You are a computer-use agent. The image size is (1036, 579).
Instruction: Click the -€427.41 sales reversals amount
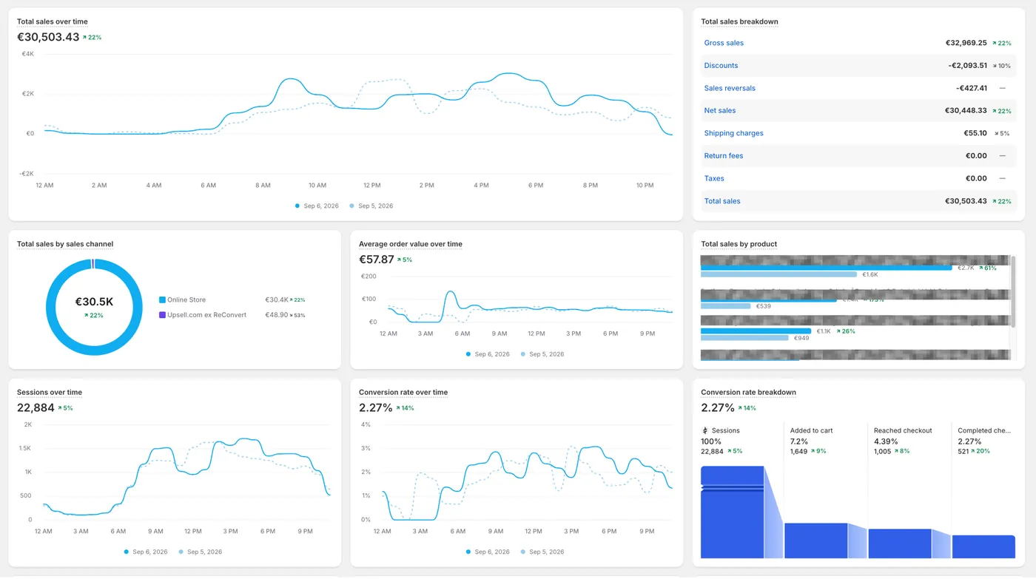972,88
